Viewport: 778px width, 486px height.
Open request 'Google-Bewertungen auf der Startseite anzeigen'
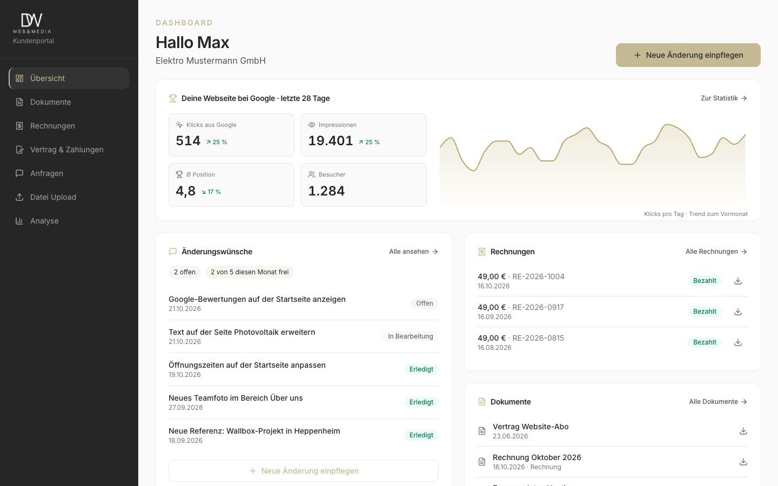coord(304,303)
